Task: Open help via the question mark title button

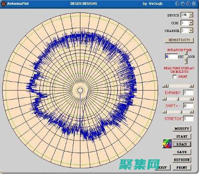Action: point(177,4)
